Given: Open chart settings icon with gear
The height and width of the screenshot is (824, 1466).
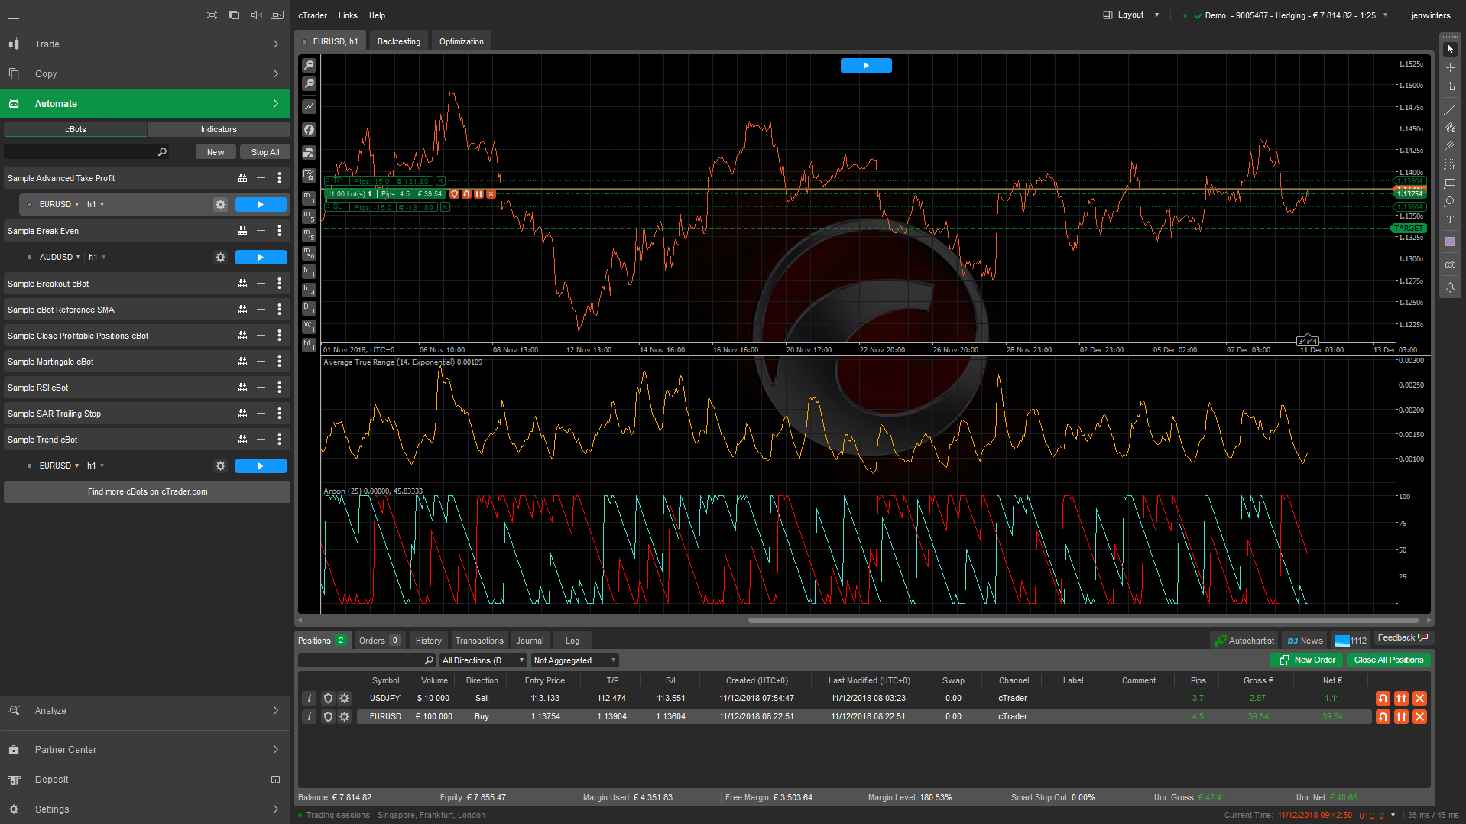Looking at the screenshot, I should pos(309,175).
